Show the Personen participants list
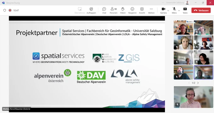 (113, 10)
